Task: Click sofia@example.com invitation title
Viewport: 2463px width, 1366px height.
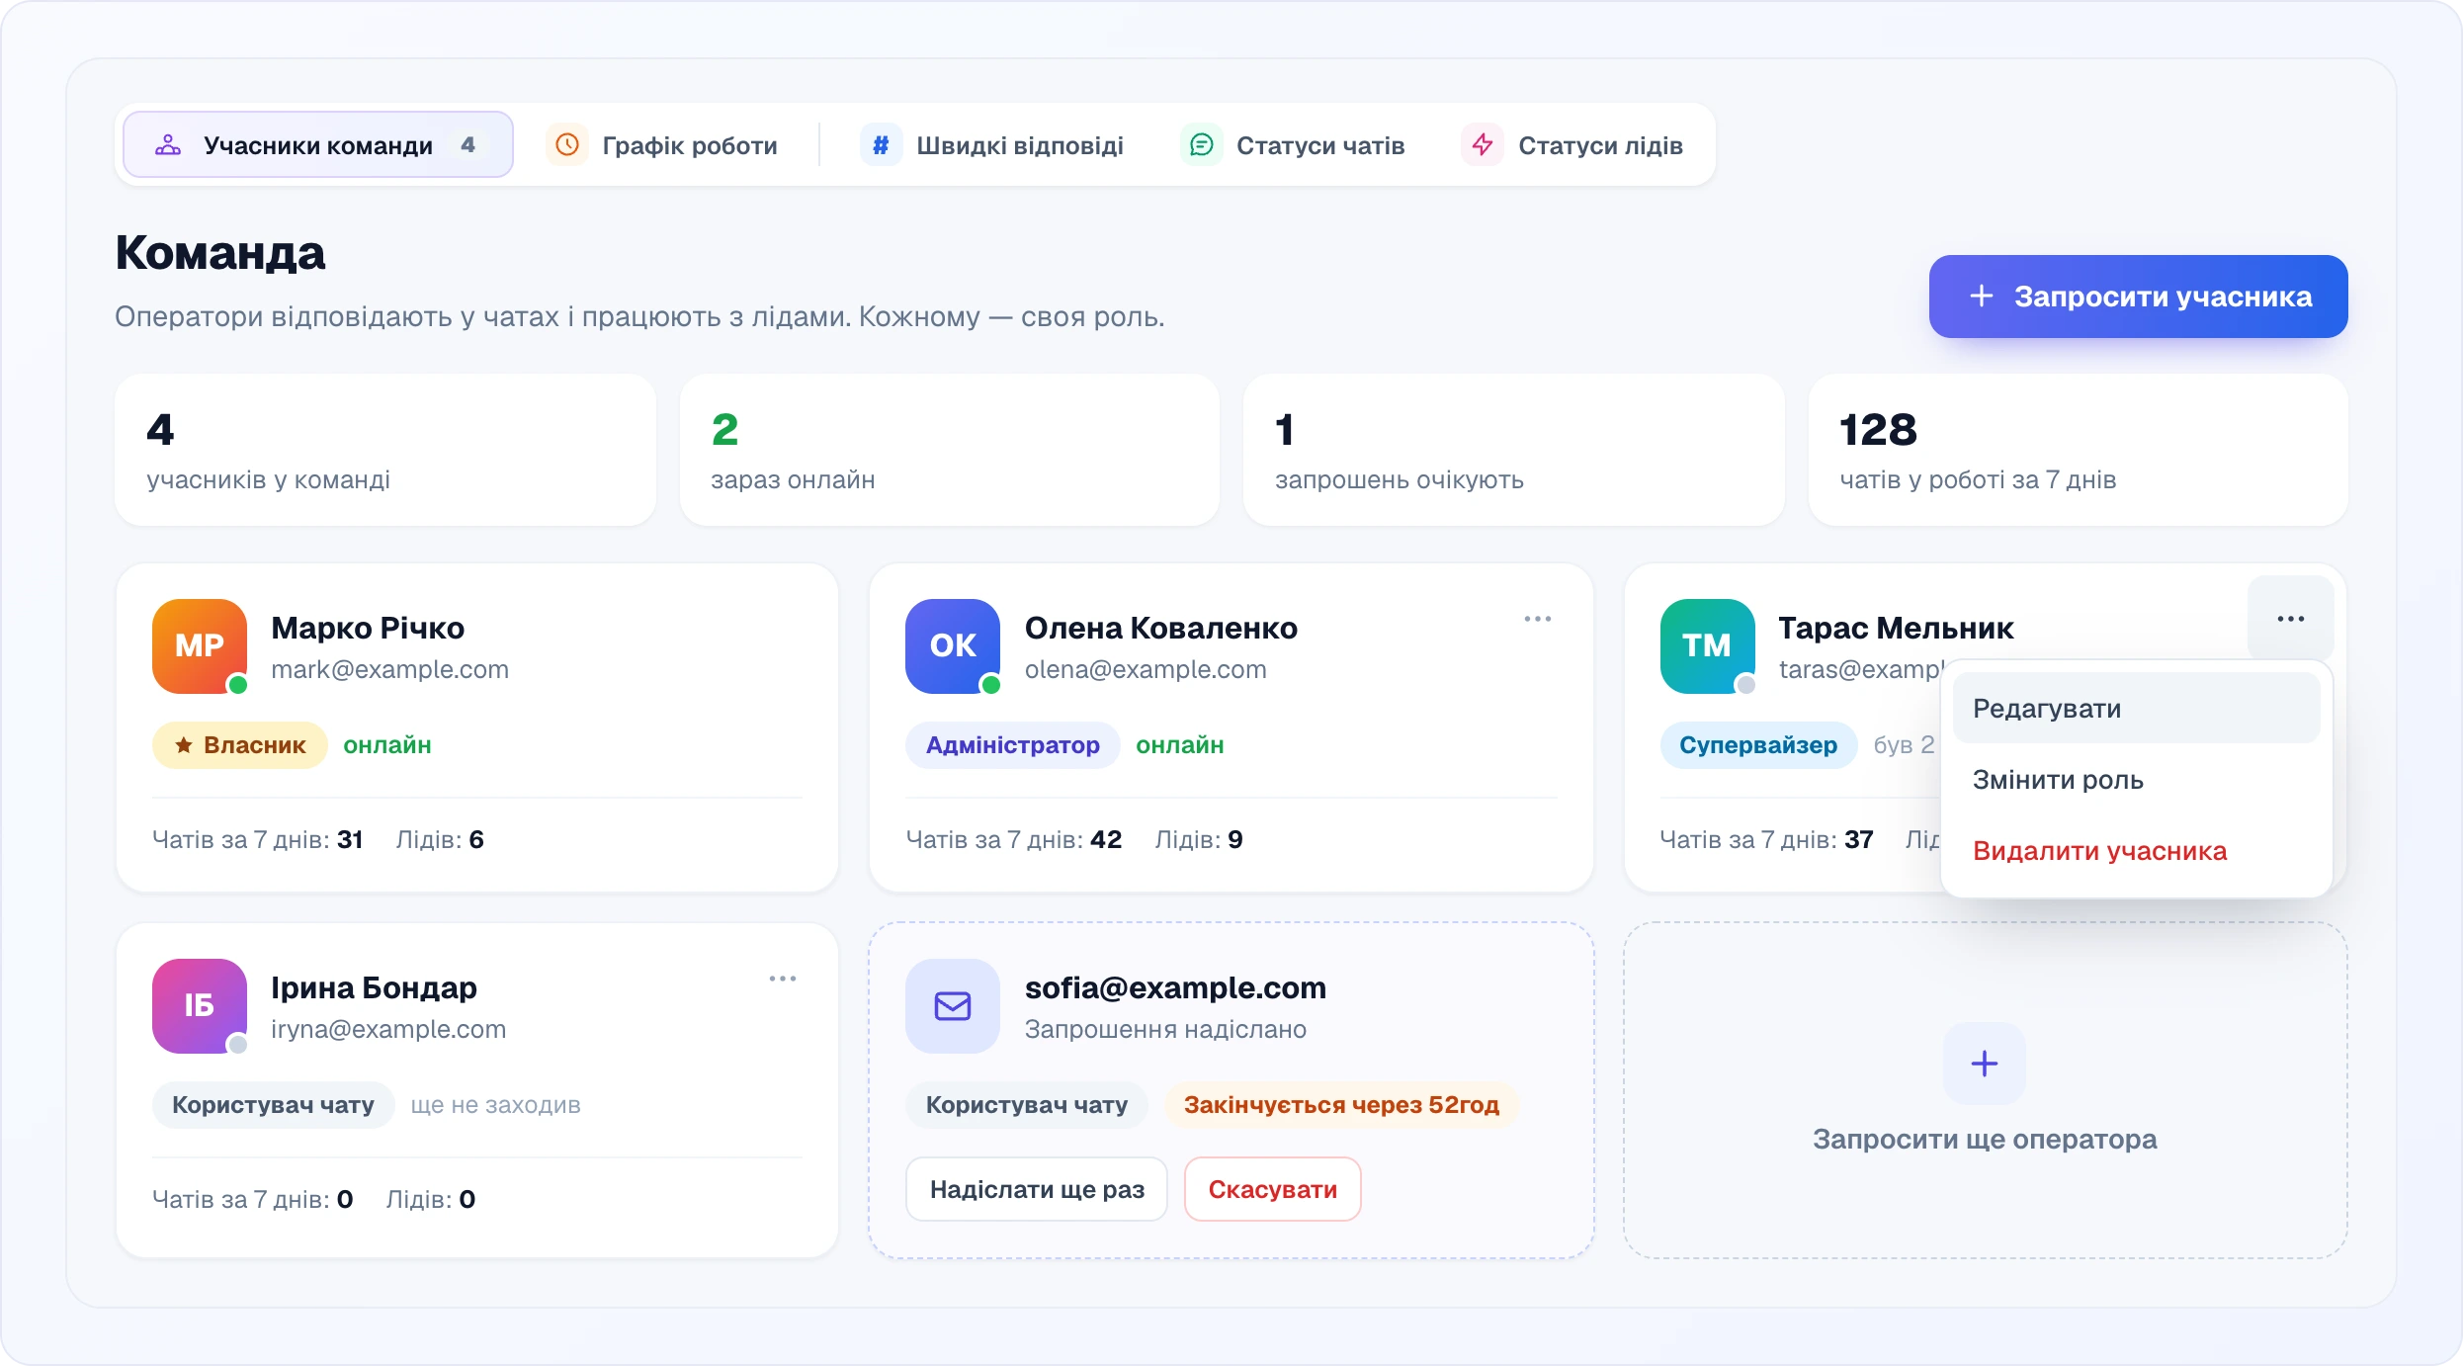Action: (1175, 987)
